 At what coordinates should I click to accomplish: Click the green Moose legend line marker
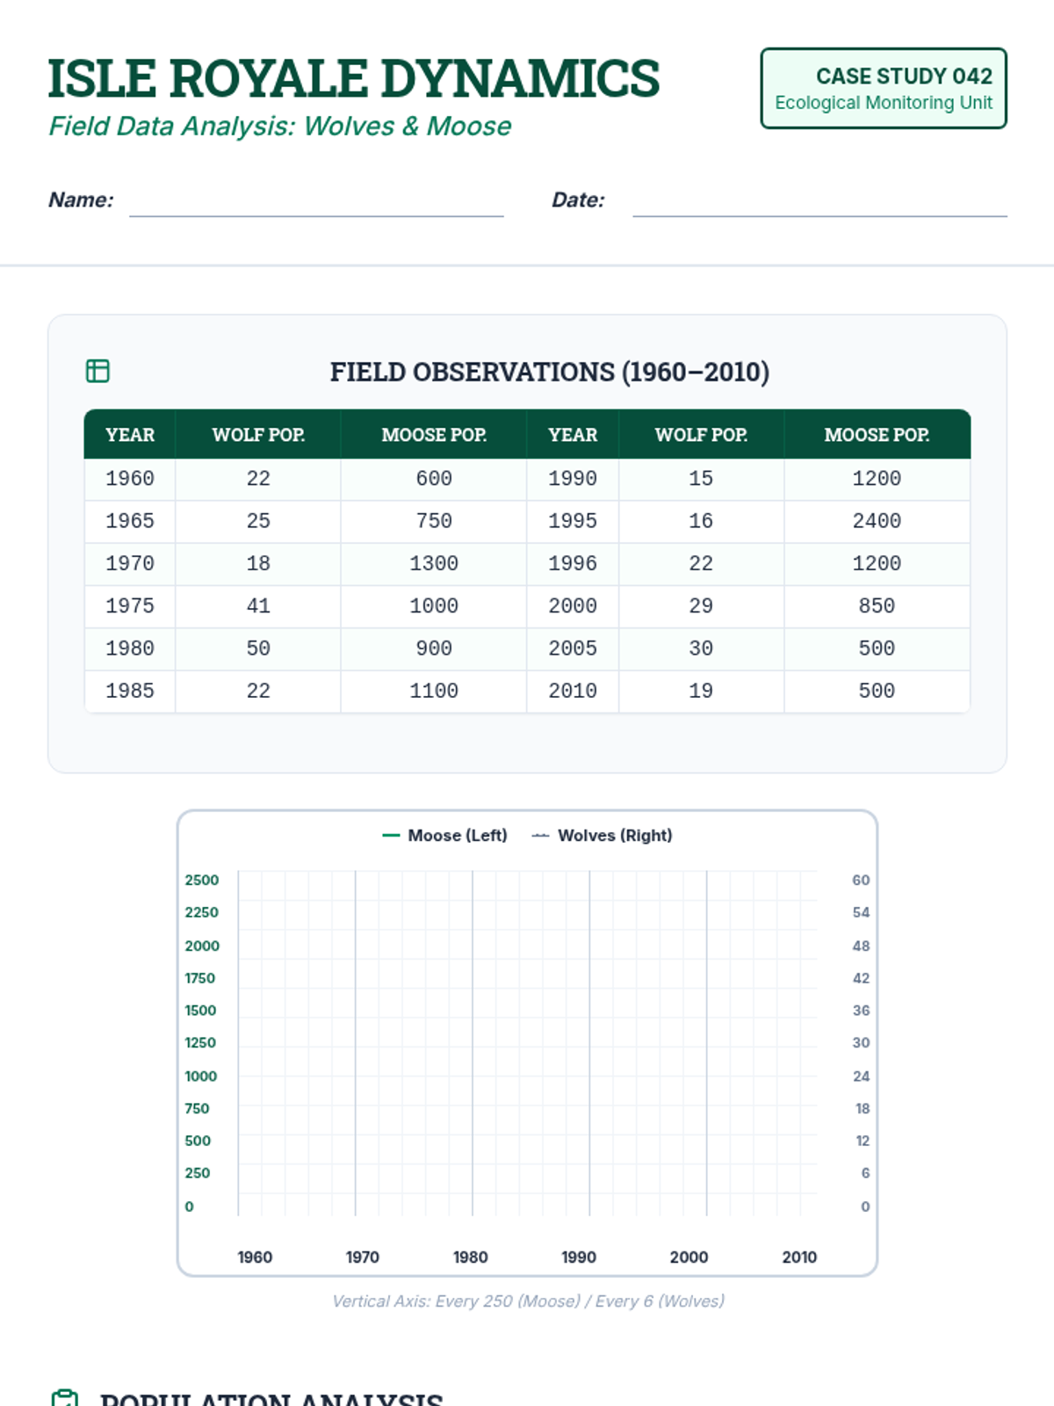(x=391, y=836)
